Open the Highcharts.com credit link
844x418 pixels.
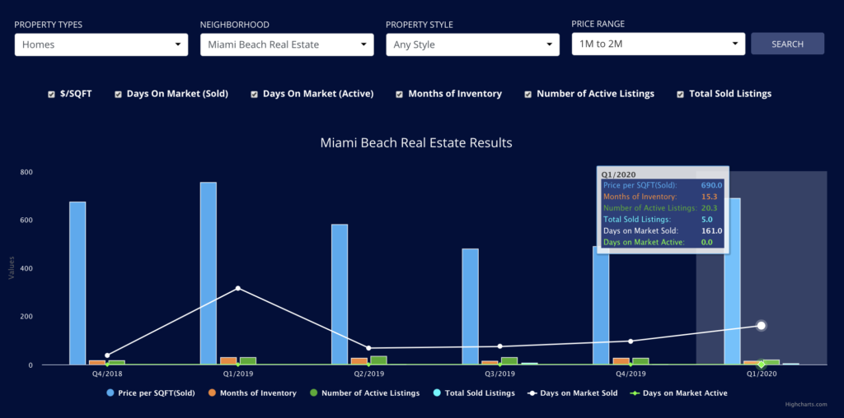[x=814, y=405]
